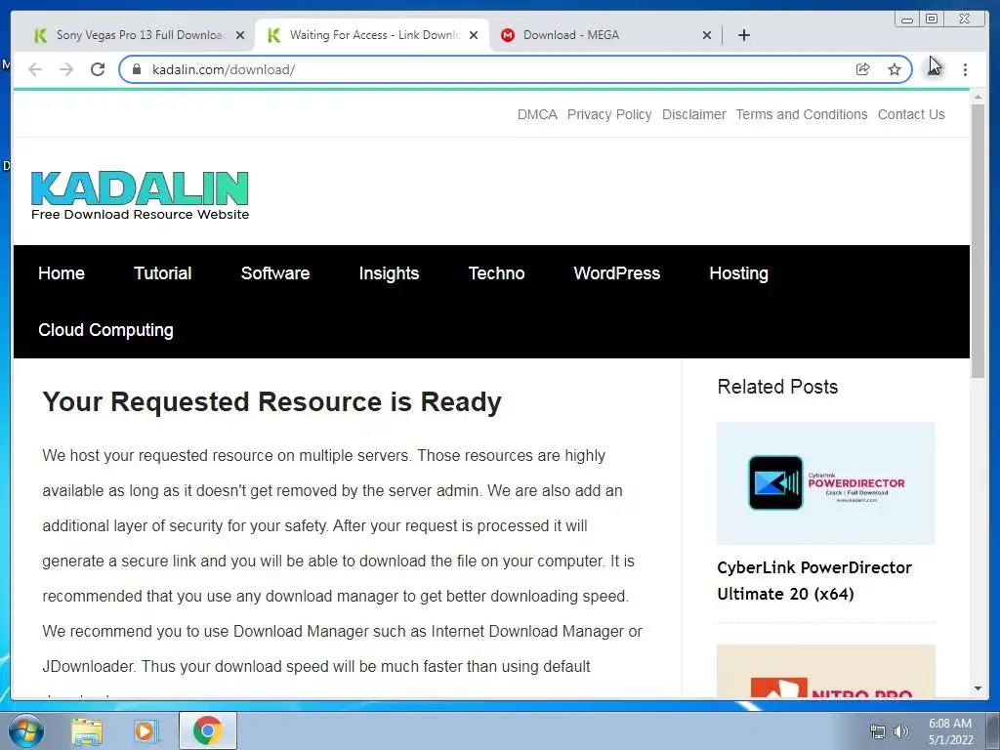
Task: Go to Home in site navigation
Action: 62,273
